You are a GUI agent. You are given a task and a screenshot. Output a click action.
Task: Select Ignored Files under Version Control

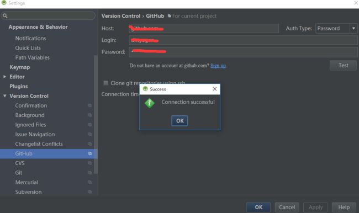[30, 125]
